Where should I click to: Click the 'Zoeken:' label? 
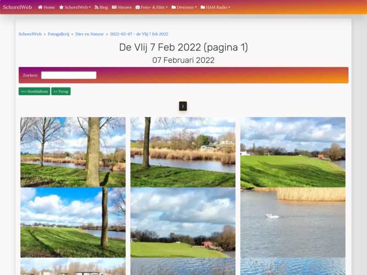click(x=30, y=75)
